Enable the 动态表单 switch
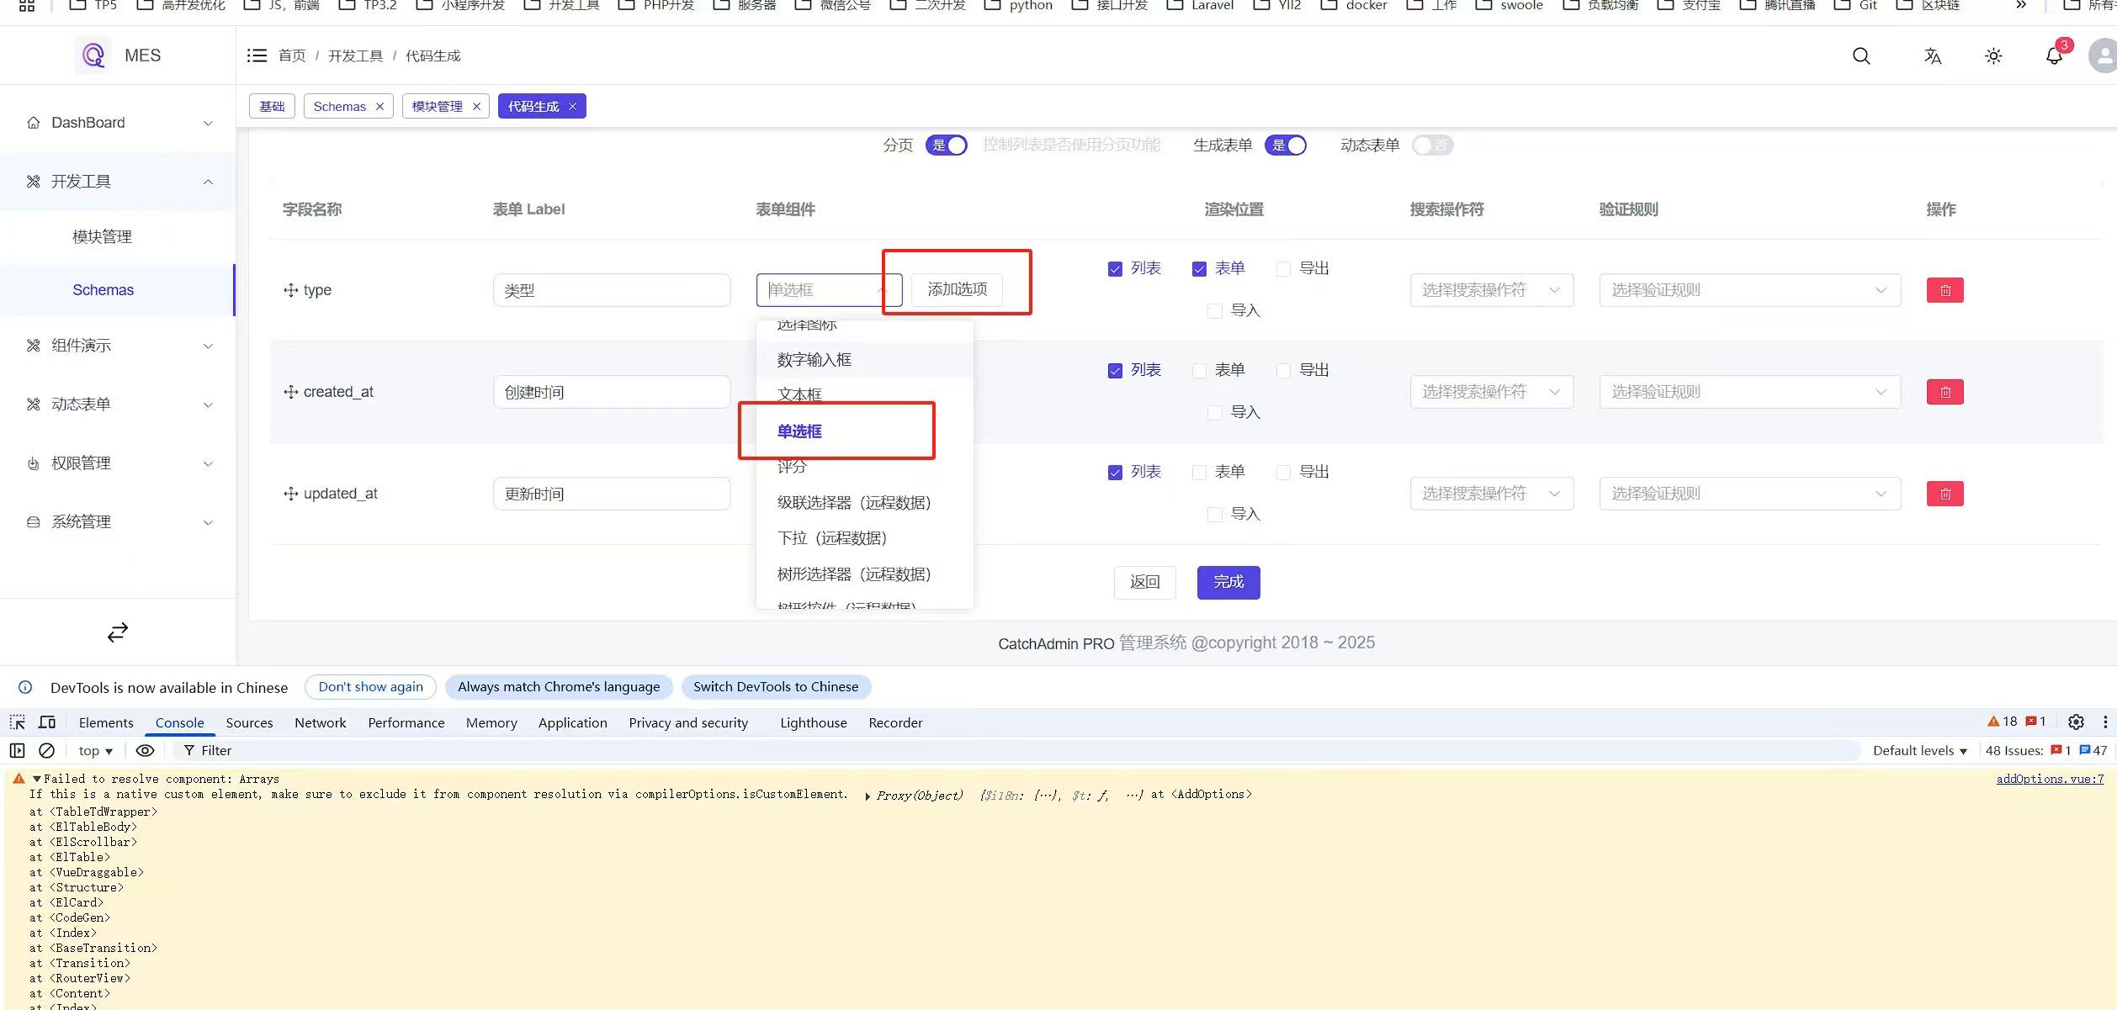The height and width of the screenshot is (1010, 2117). (1432, 145)
